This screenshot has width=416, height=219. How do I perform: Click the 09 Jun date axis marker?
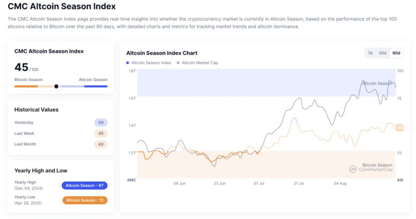pos(180,184)
